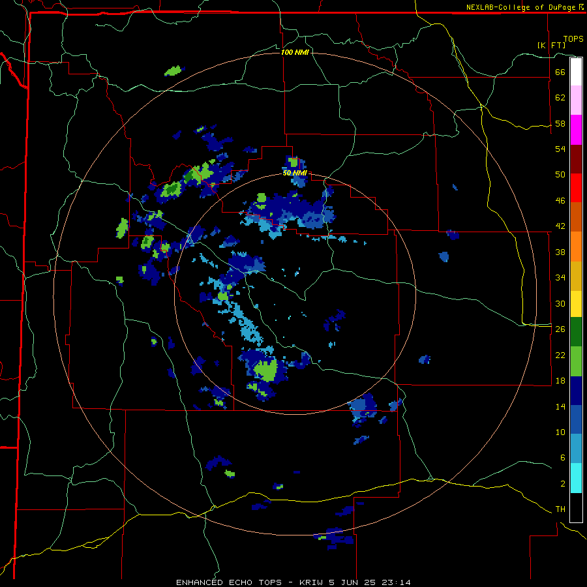Click the 66 legend value
This screenshot has height=587, width=587.
click(x=560, y=72)
